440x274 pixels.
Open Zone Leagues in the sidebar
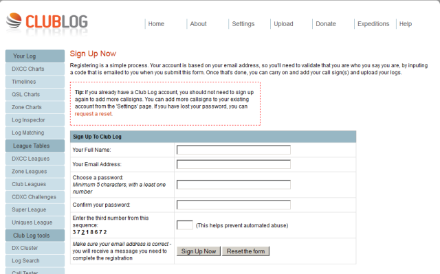[x=35, y=172]
